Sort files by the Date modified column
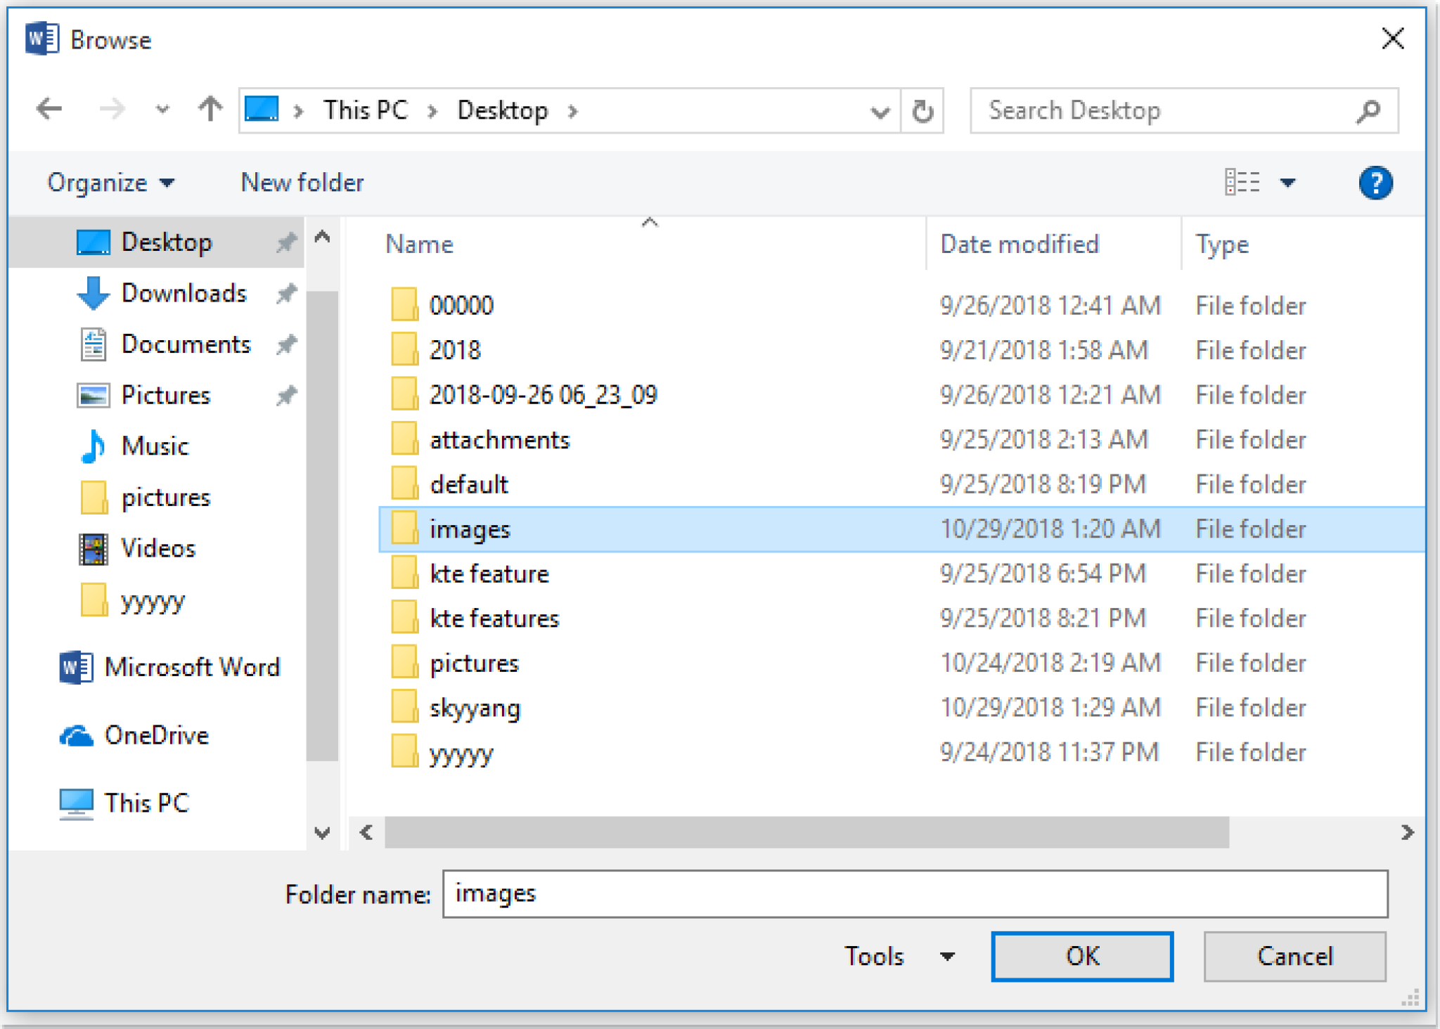This screenshot has height=1029, width=1440. 1018,243
